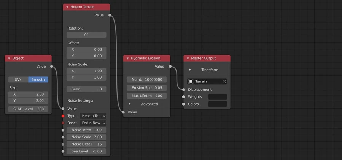Open the Base dropdown showing Perlin New
Screen dimensions: 342x160
pyautogui.click(x=93, y=123)
